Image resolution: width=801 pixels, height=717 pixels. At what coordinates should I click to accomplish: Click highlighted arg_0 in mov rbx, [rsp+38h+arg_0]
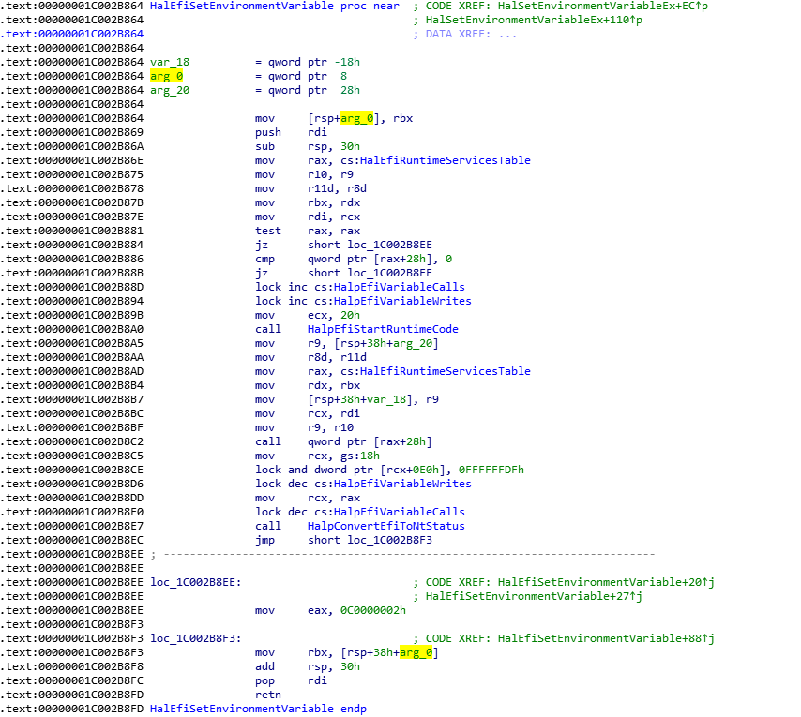coord(416,652)
